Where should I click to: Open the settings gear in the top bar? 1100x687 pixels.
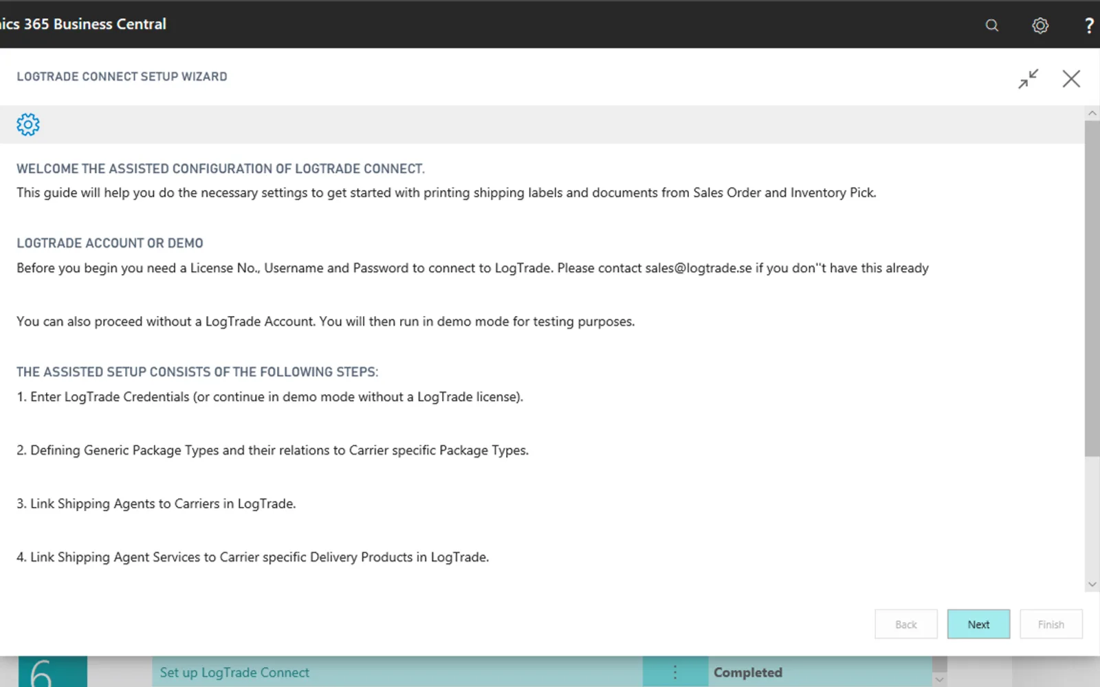pos(1040,25)
